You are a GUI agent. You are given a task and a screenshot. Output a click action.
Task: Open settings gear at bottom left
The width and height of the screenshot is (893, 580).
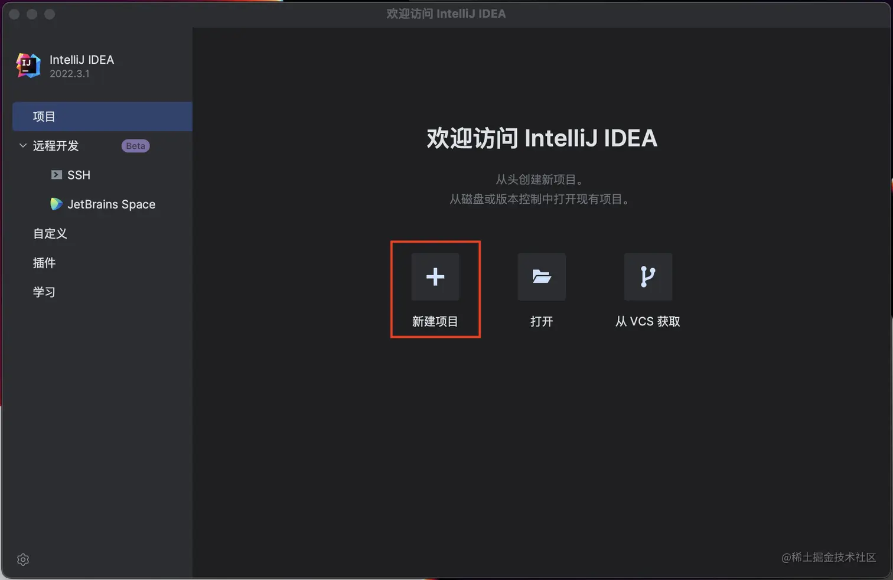coord(23,559)
